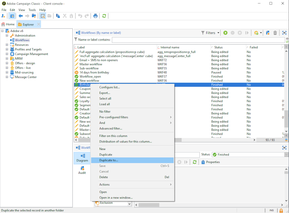Open the Filters dropdown
The height and width of the screenshot is (213, 289).
210,33
